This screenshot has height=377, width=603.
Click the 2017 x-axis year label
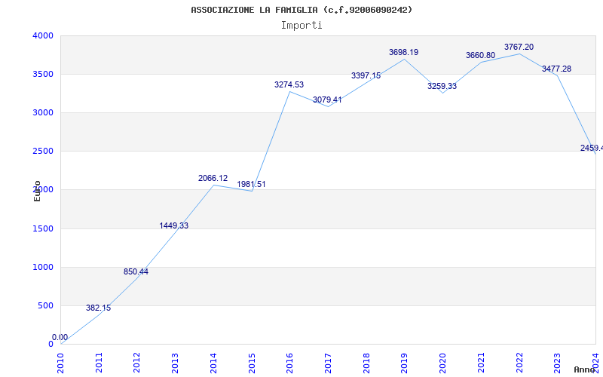(x=328, y=363)
